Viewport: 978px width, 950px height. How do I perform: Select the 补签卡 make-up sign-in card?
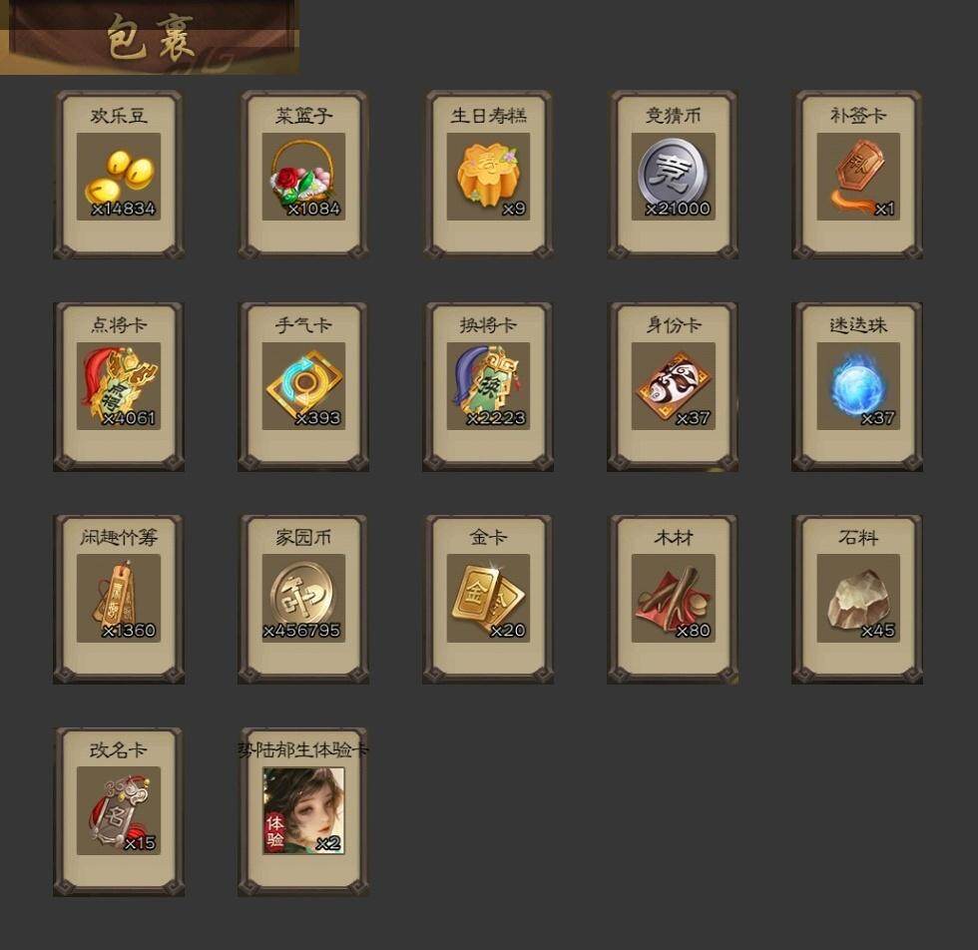click(x=857, y=176)
